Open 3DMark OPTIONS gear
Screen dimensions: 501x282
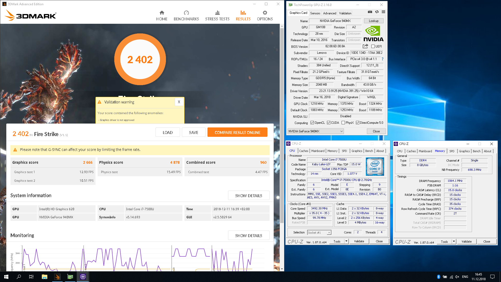pos(265,16)
